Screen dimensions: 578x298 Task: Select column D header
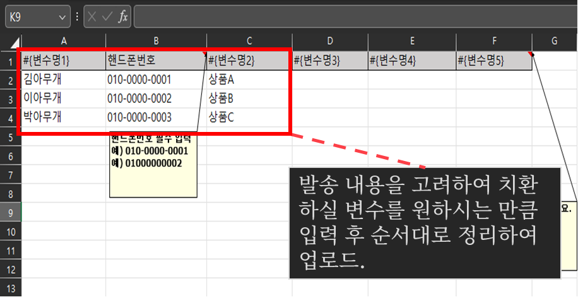click(x=330, y=41)
